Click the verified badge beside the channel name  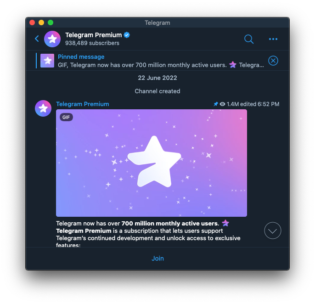127,35
